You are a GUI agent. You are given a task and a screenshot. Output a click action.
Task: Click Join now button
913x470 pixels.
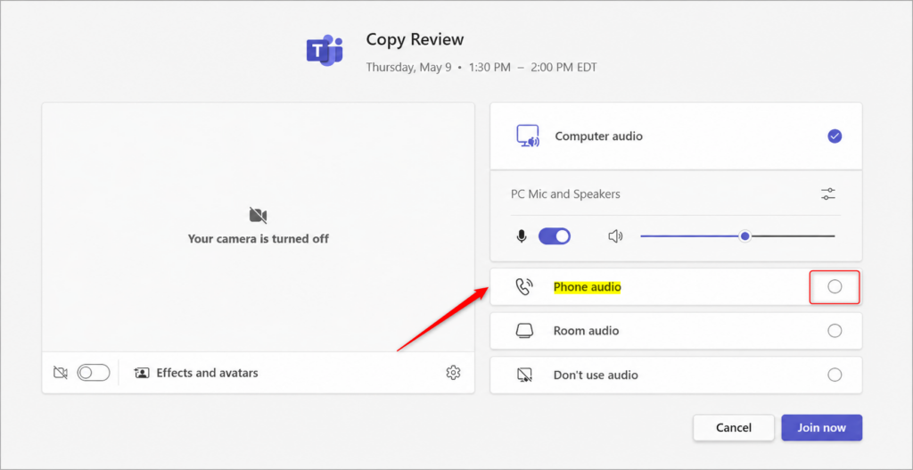click(x=821, y=427)
